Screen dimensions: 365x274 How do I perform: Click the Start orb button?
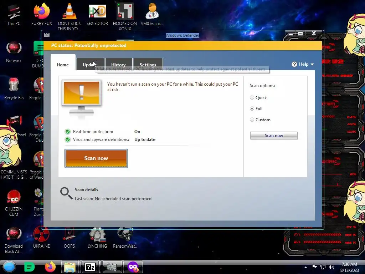pyautogui.click(x=9, y=267)
